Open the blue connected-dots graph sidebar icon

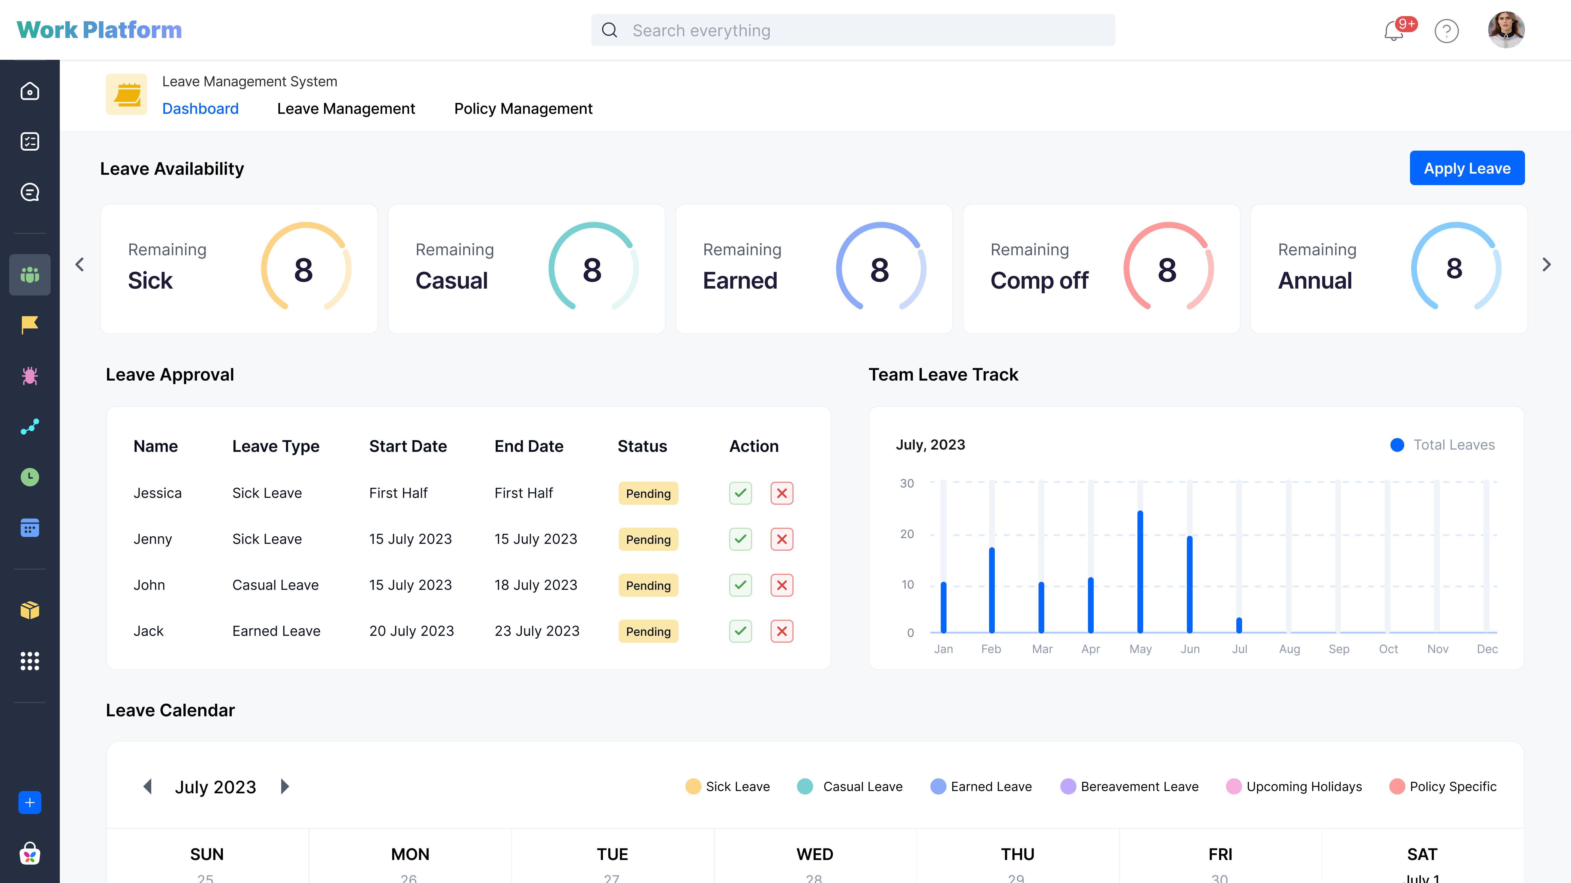click(29, 426)
